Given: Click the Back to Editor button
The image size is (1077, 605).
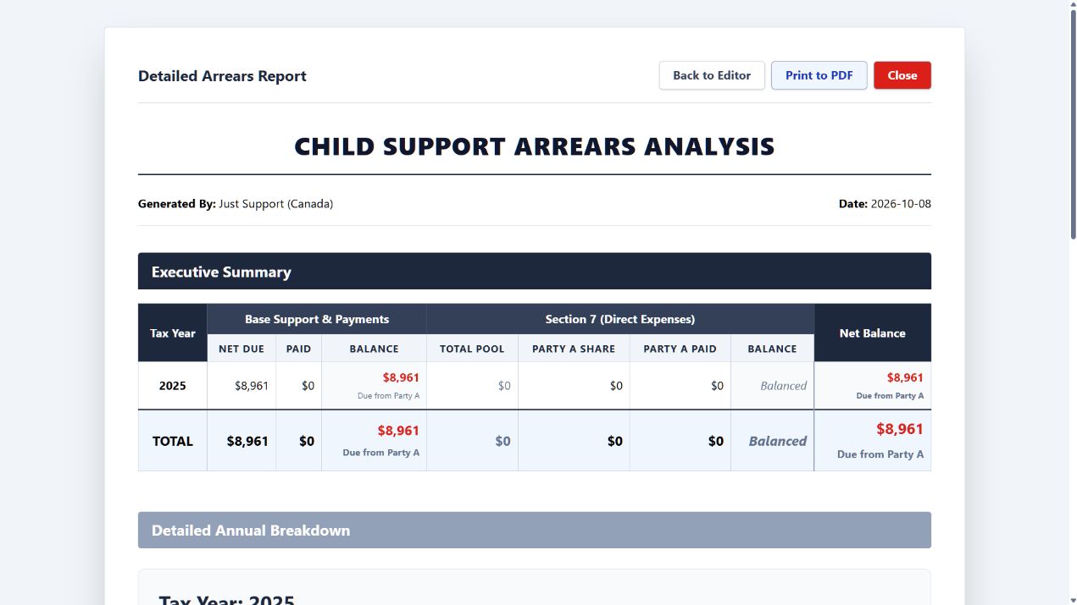Looking at the screenshot, I should coord(712,75).
